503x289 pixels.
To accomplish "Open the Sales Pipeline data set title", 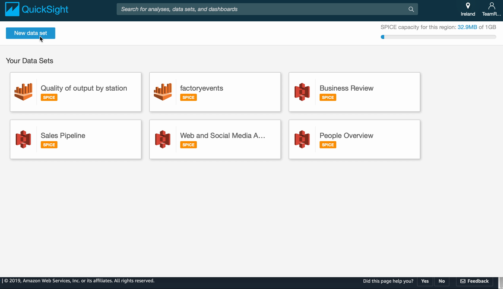I will pos(63,135).
